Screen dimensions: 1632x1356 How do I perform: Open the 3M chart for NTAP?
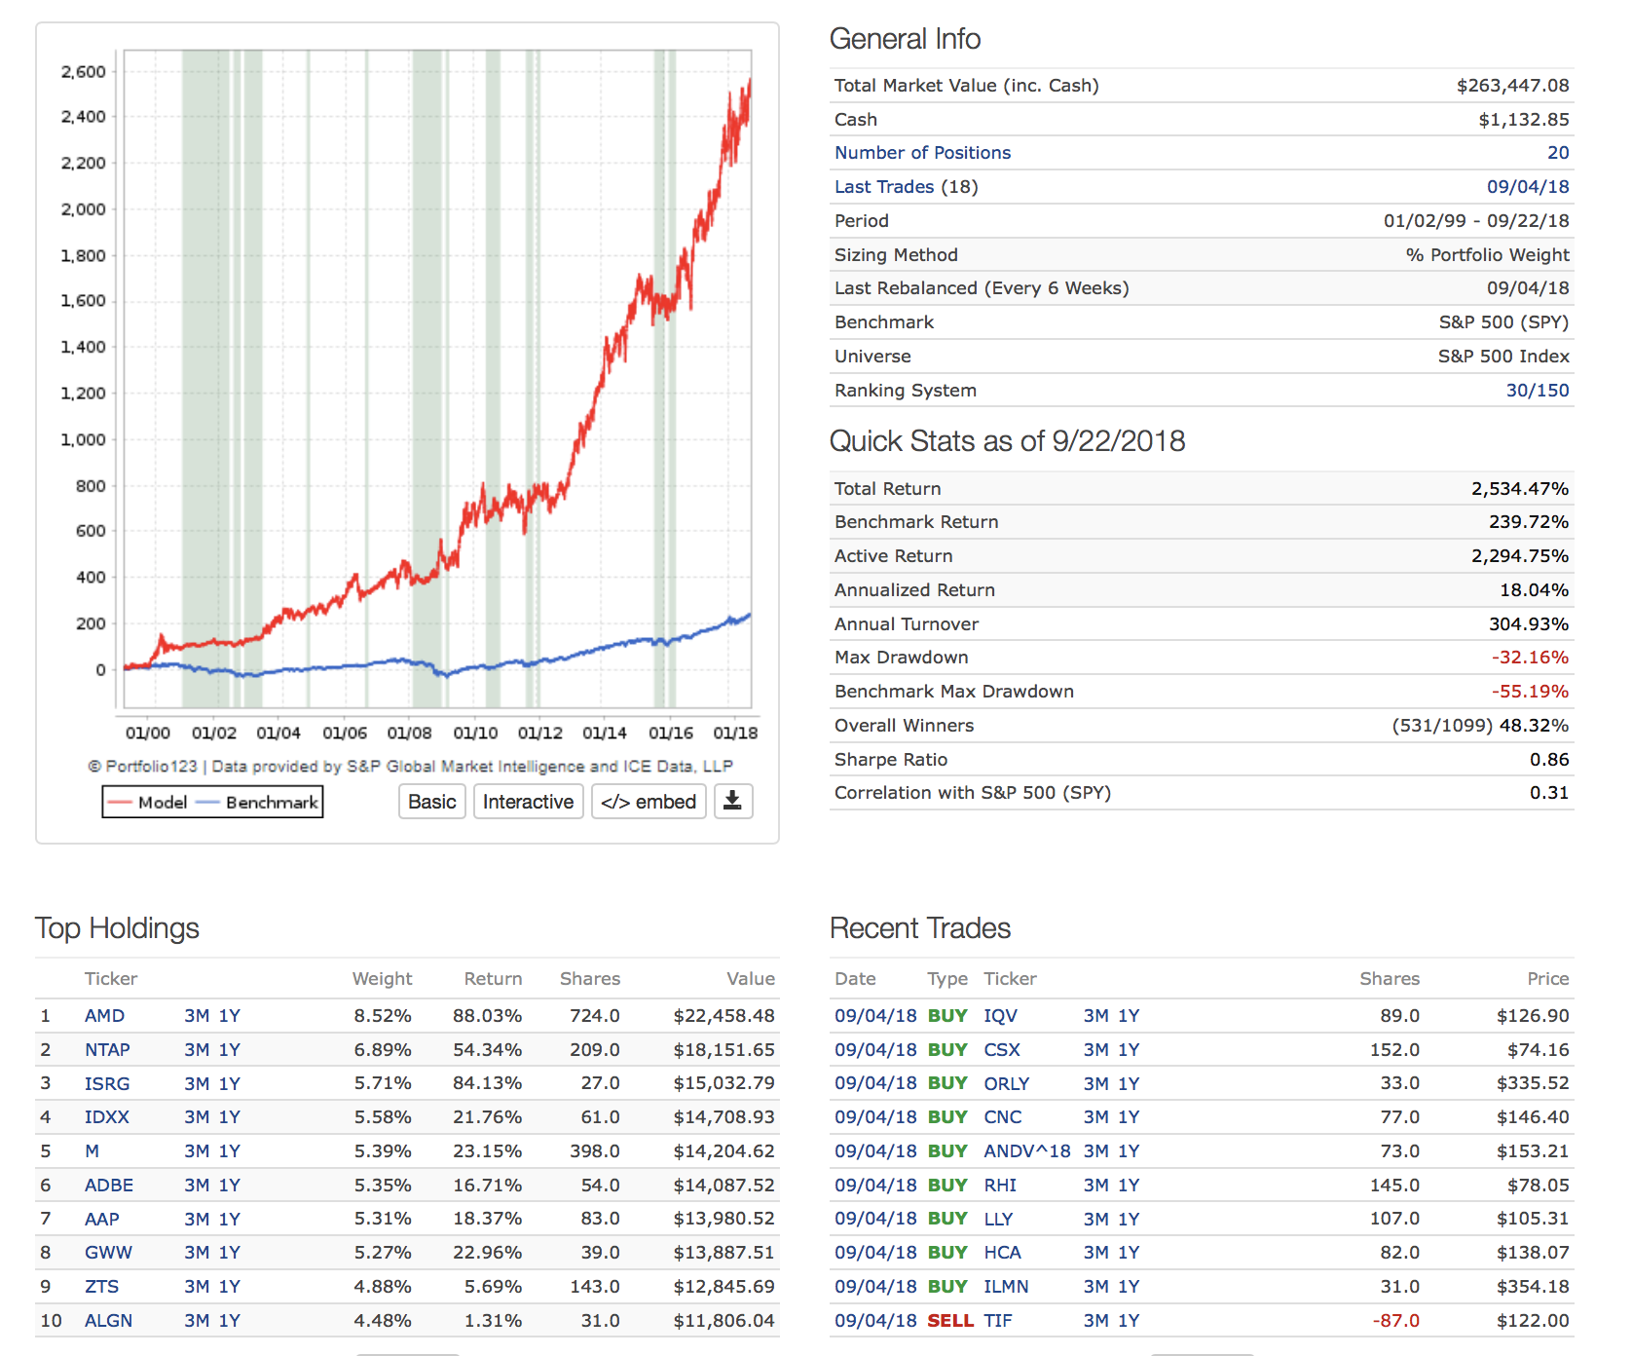197,1050
